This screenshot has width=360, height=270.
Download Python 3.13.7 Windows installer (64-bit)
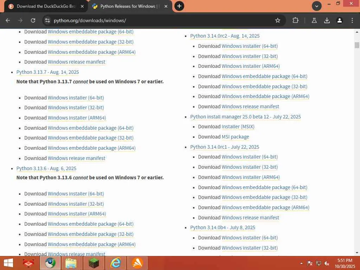pos(76,98)
